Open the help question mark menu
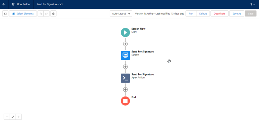This screenshot has width=259, height=123. tap(252, 5)
